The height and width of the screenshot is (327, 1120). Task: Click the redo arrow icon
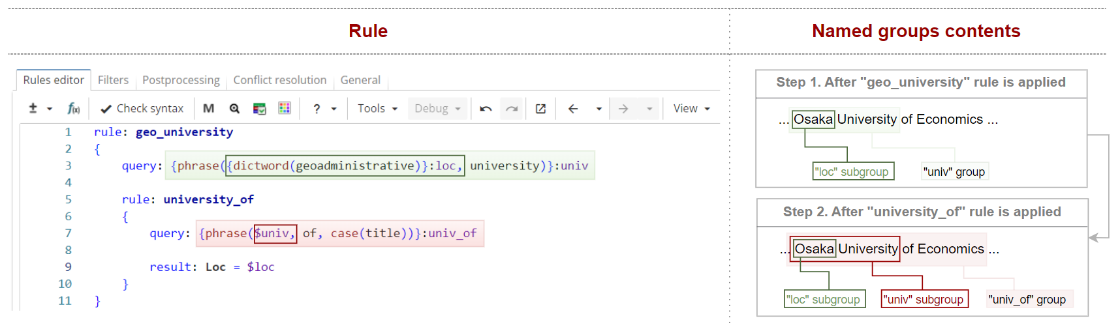[x=512, y=109]
